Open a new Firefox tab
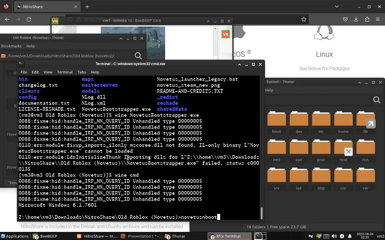Image resolution: width=385 pixels, height=240 pixels. [x=87, y=7]
